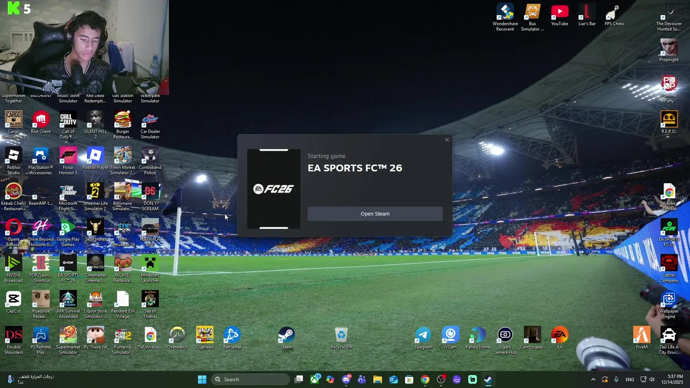Open the taskbar weather widget
Image resolution: width=690 pixels, height=388 pixels.
[x=30, y=379]
